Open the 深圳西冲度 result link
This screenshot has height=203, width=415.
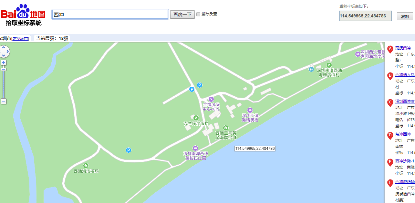coord(405,101)
